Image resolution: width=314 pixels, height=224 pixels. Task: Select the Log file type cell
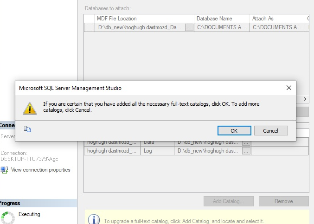click(x=157, y=151)
